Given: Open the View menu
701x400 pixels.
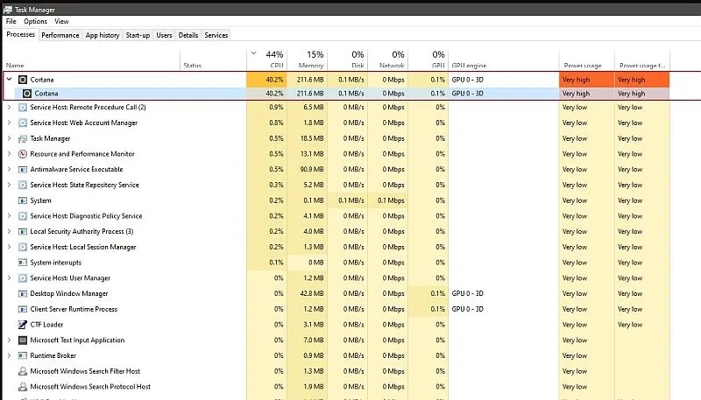Looking at the screenshot, I should pyautogui.click(x=61, y=21).
